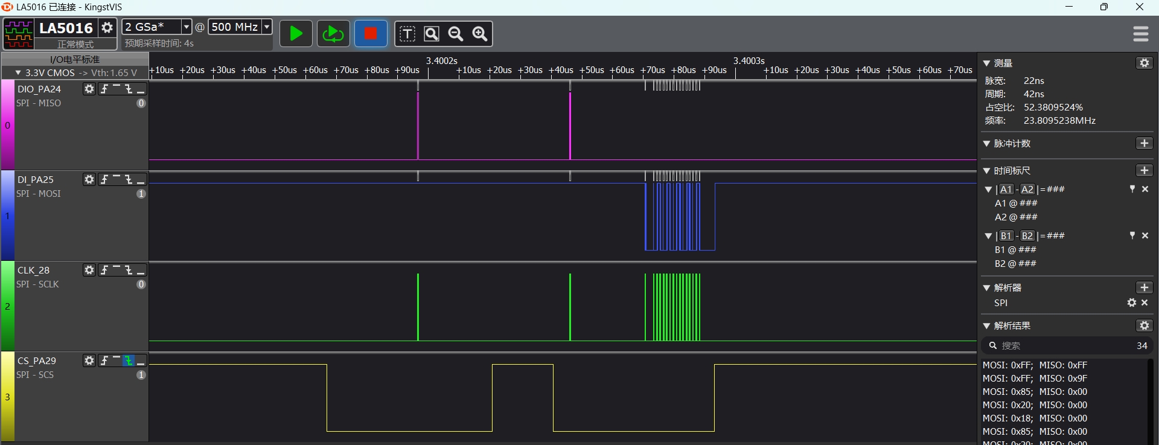This screenshot has height=445, width=1159.
Task: Zoom in the waveform view
Action: 480,34
